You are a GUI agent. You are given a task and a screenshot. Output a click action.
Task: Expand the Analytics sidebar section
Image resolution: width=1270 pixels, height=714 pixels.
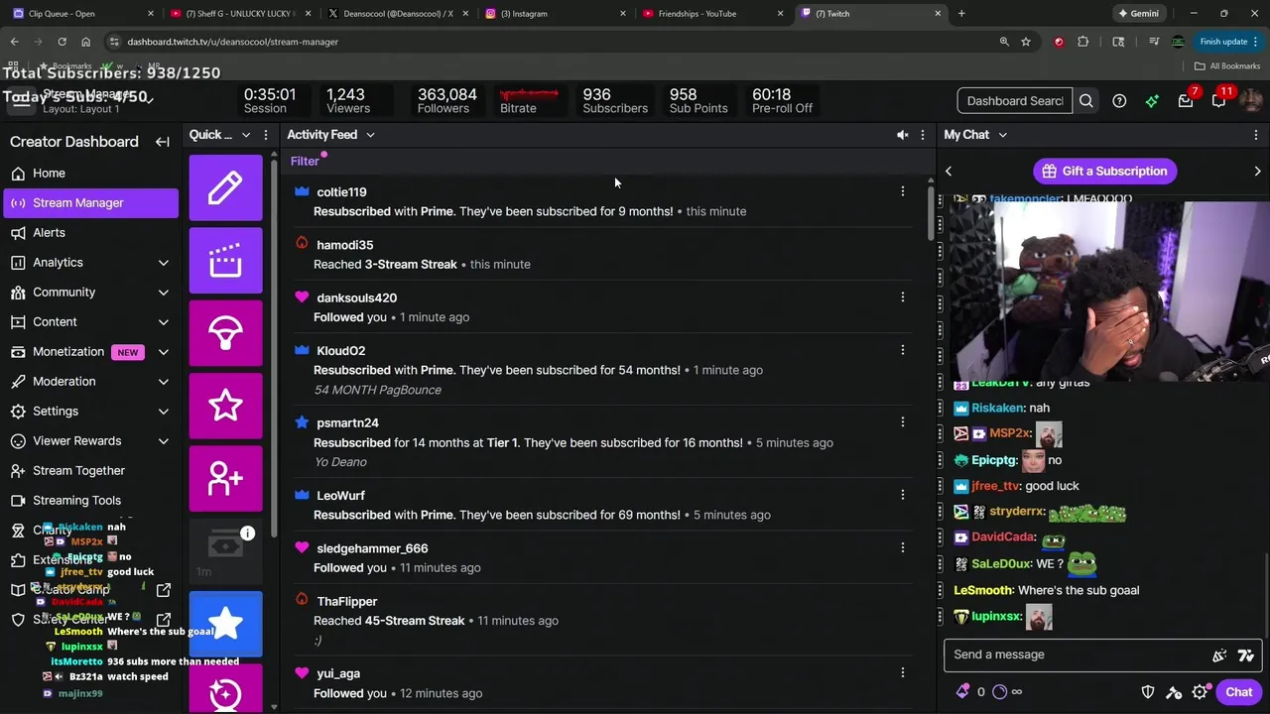coord(164,263)
